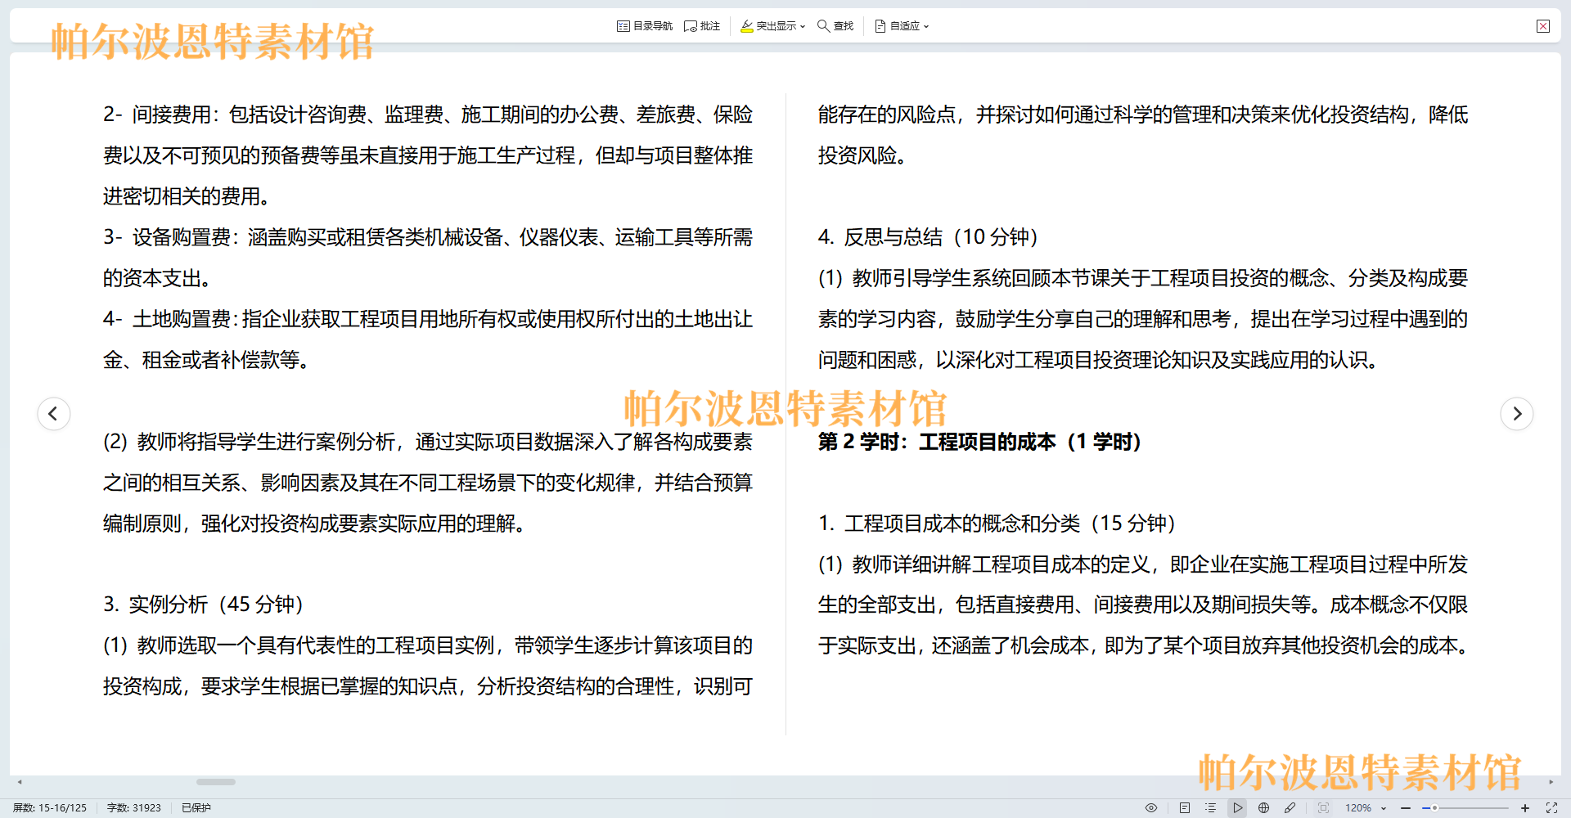The image size is (1571, 818).
Task: Switch to web layout globe icon
Action: tap(1264, 807)
